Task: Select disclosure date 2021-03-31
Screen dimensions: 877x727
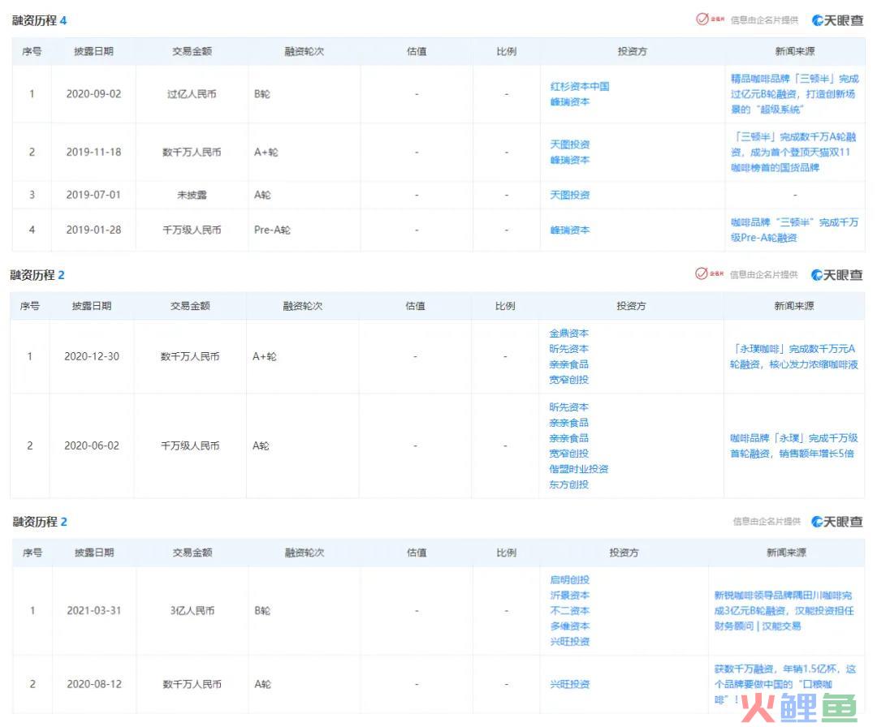Action: point(94,611)
